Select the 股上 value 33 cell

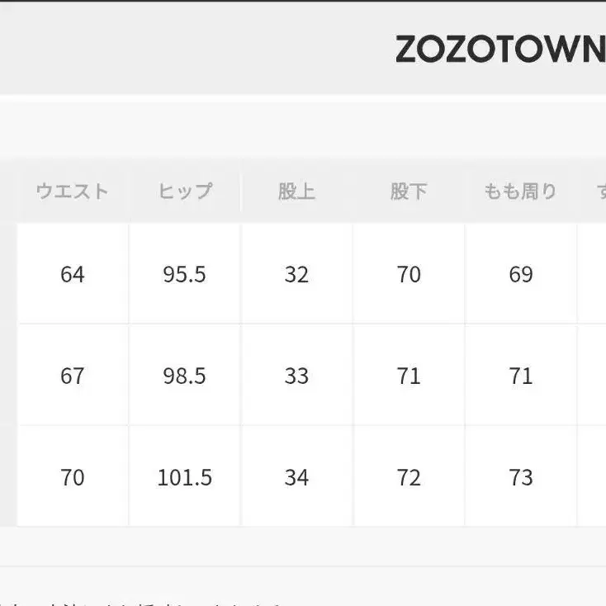(296, 376)
